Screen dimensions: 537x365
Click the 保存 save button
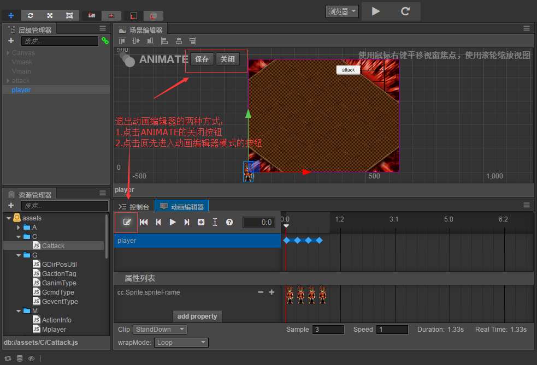click(202, 59)
